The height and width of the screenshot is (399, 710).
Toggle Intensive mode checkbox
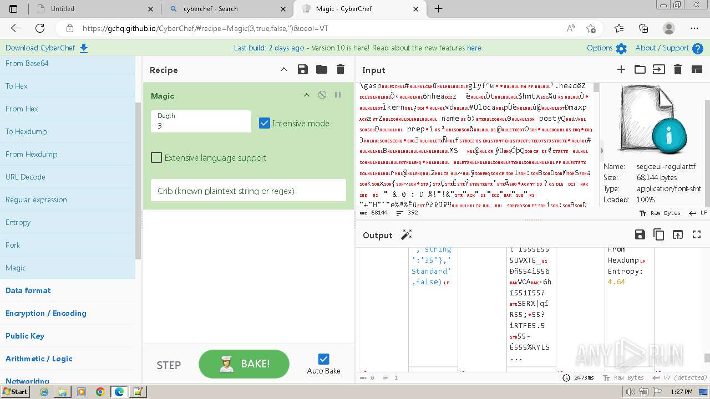265,123
